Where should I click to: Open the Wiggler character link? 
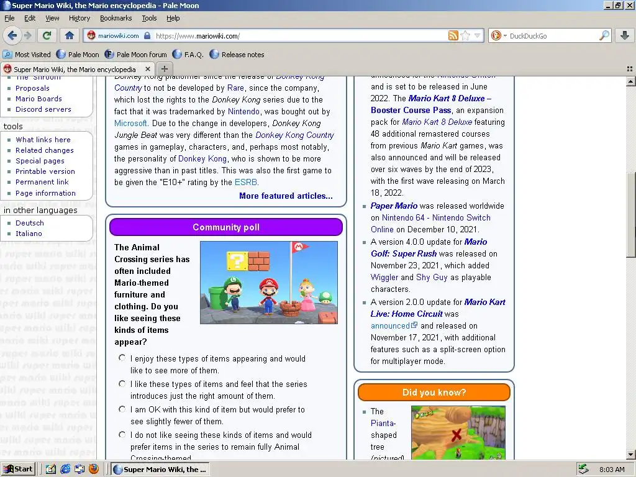tap(384, 277)
